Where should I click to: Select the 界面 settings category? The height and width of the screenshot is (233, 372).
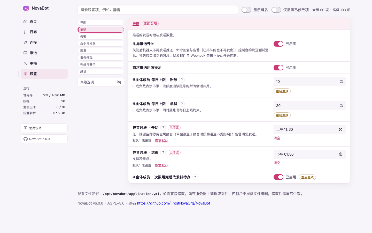(x=101, y=23)
